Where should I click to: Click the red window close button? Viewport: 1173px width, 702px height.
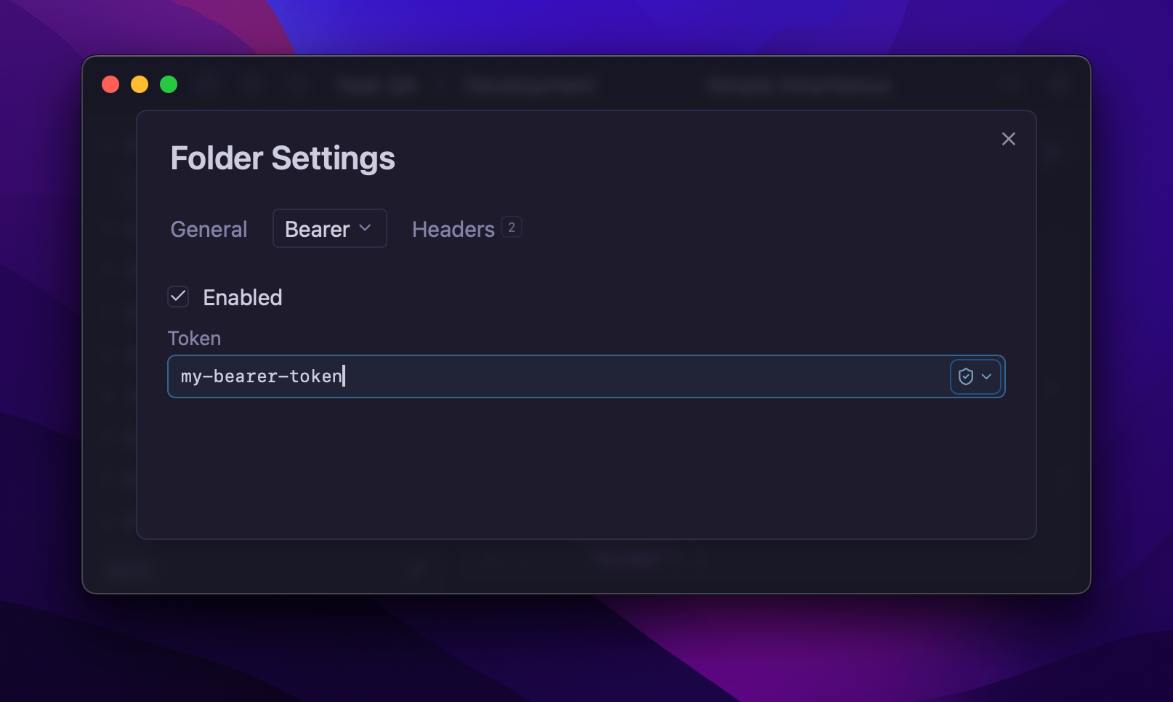pos(110,84)
